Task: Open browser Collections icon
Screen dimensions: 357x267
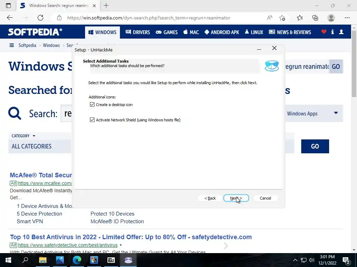Action: click(x=315, y=18)
